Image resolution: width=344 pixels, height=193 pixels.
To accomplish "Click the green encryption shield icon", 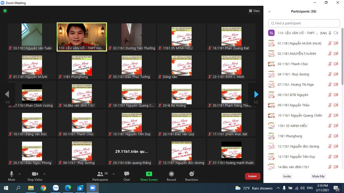I will click(x=5, y=11).
